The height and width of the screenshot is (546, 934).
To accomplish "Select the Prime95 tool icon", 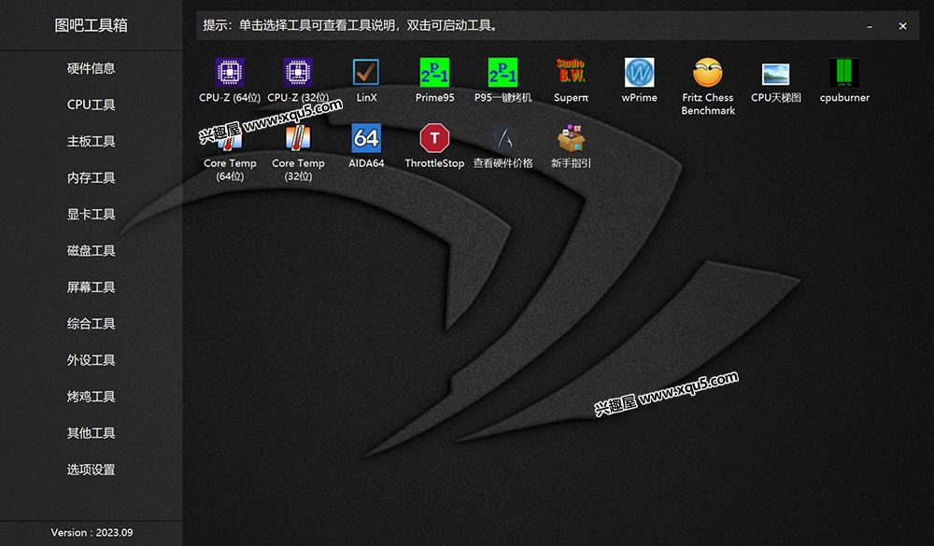I will click(x=434, y=73).
